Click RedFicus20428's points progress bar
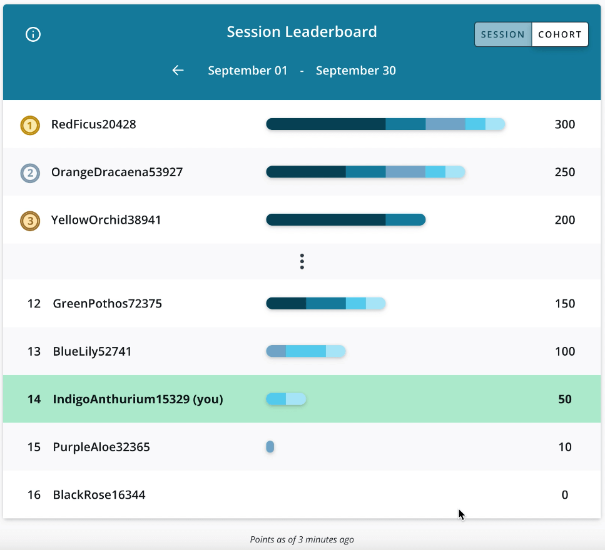605x550 pixels. point(385,124)
